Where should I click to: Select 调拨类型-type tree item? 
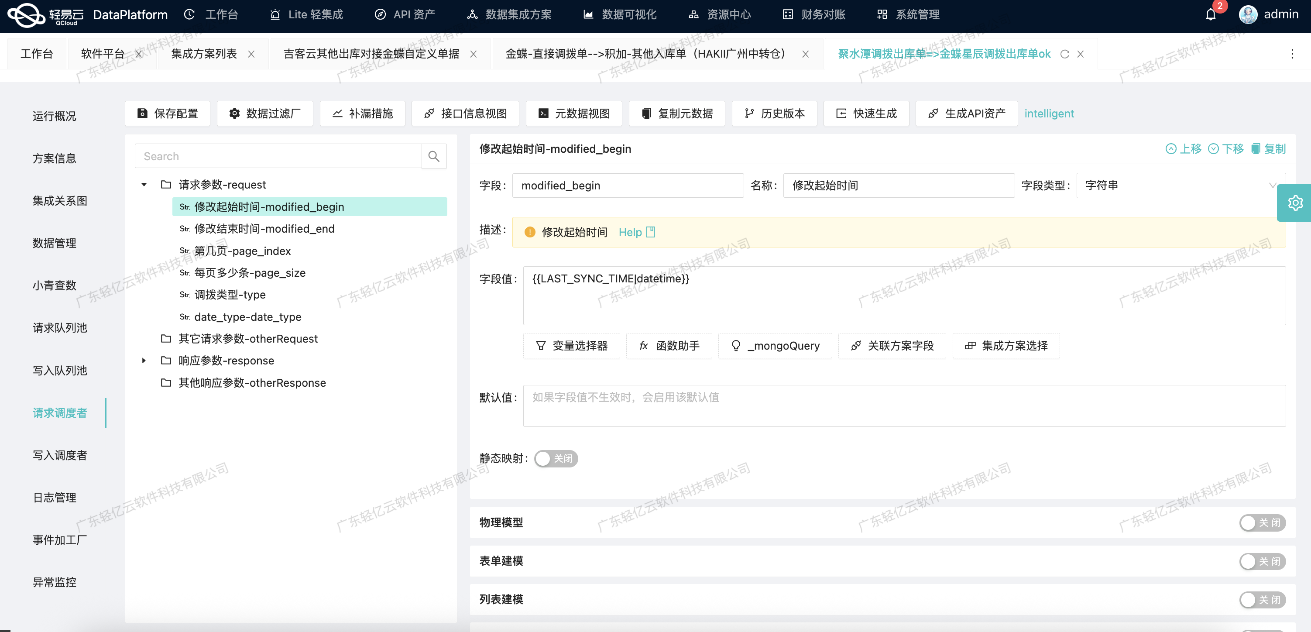pyautogui.click(x=230, y=294)
